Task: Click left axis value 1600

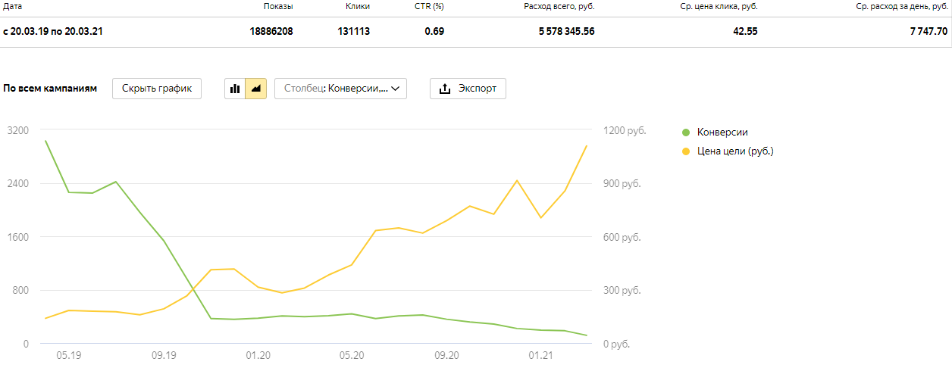Action: tap(17, 237)
